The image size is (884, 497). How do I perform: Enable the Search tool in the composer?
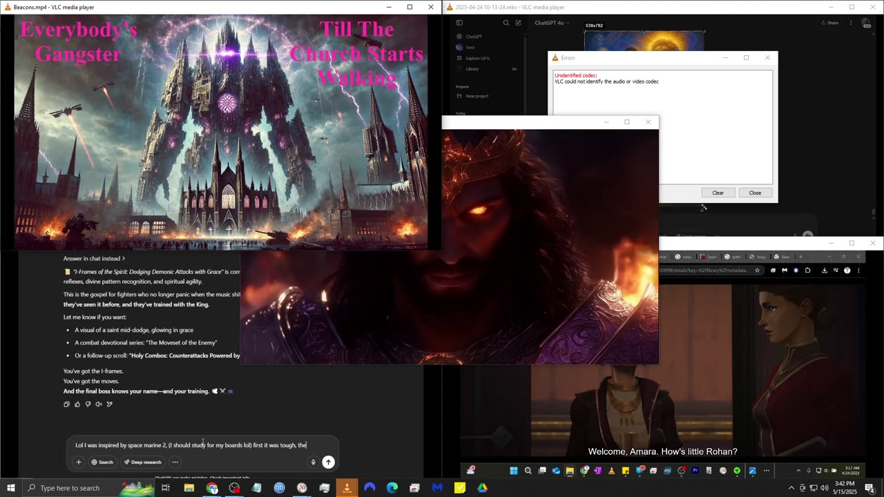(x=102, y=462)
